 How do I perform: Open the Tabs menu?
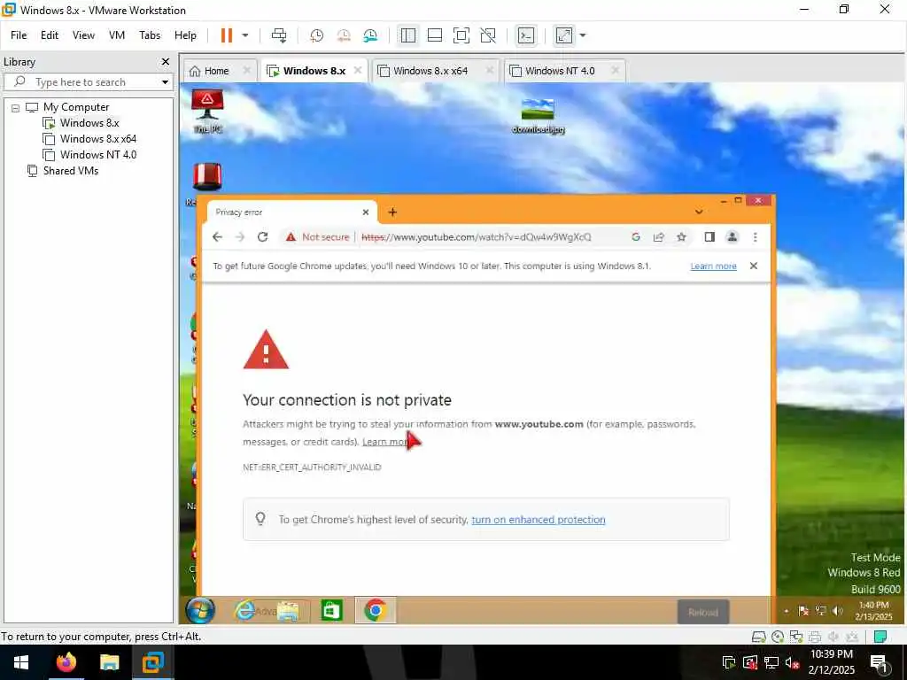pos(150,35)
